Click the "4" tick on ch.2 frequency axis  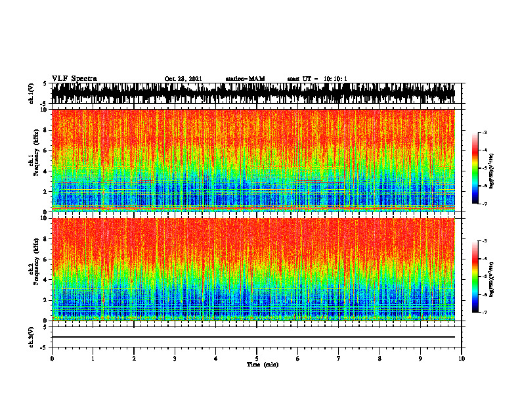point(46,280)
